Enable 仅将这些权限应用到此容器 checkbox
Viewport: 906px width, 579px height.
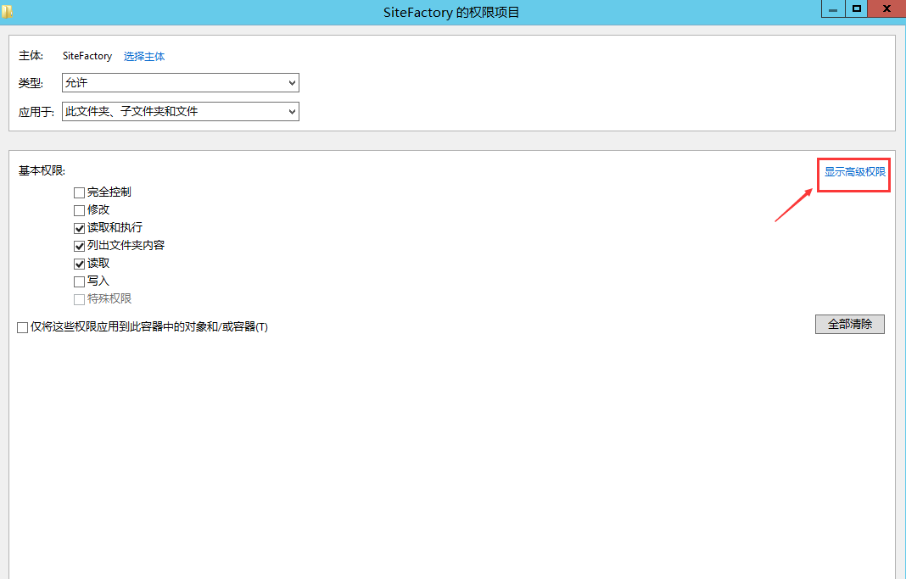[x=23, y=327]
